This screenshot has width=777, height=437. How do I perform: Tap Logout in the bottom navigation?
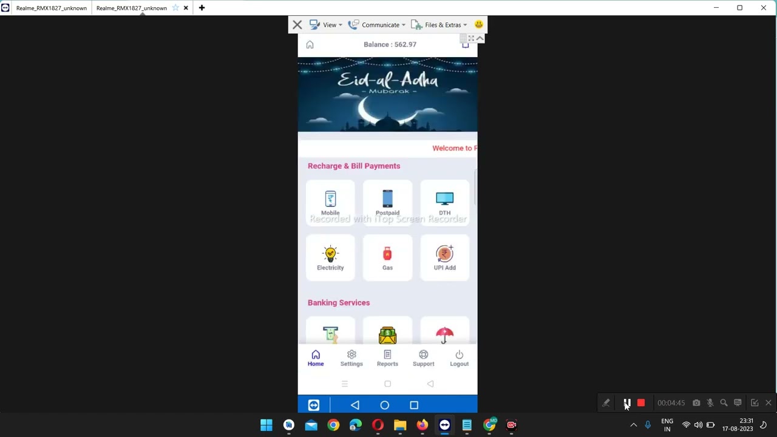pos(459,358)
